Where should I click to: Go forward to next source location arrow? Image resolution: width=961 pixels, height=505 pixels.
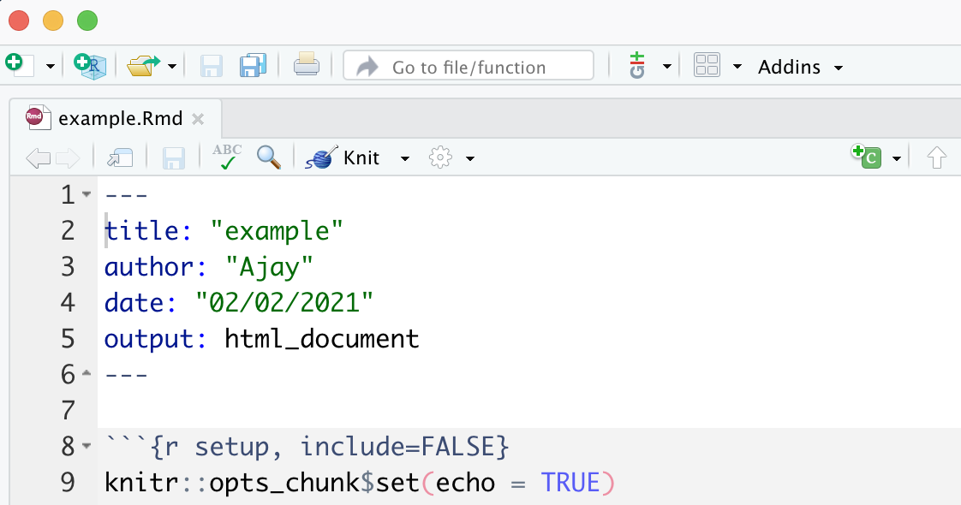tap(68, 158)
